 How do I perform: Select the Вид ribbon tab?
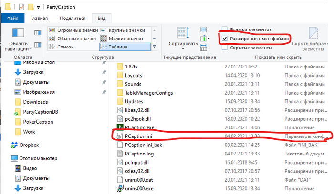(x=102, y=18)
